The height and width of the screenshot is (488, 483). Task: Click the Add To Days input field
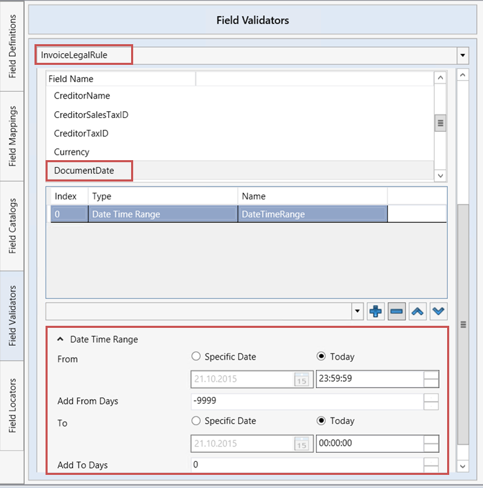(306, 465)
